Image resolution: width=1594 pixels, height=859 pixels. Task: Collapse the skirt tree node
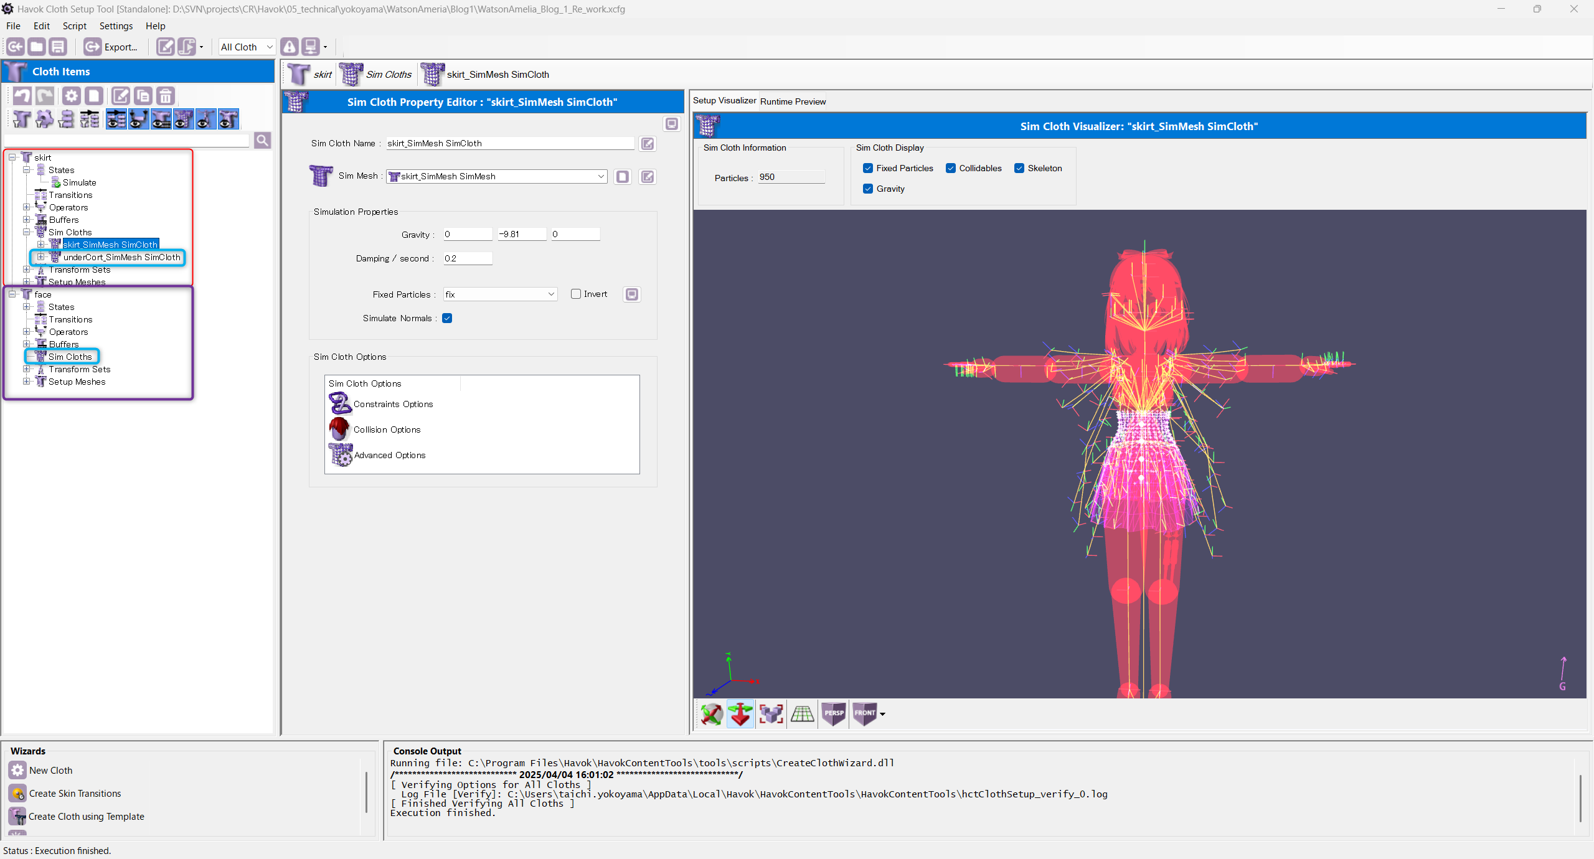click(x=12, y=157)
